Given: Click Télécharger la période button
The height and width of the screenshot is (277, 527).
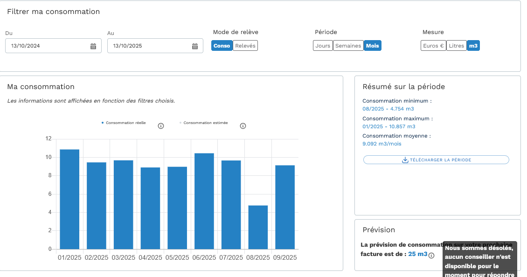Looking at the screenshot, I should (x=436, y=160).
